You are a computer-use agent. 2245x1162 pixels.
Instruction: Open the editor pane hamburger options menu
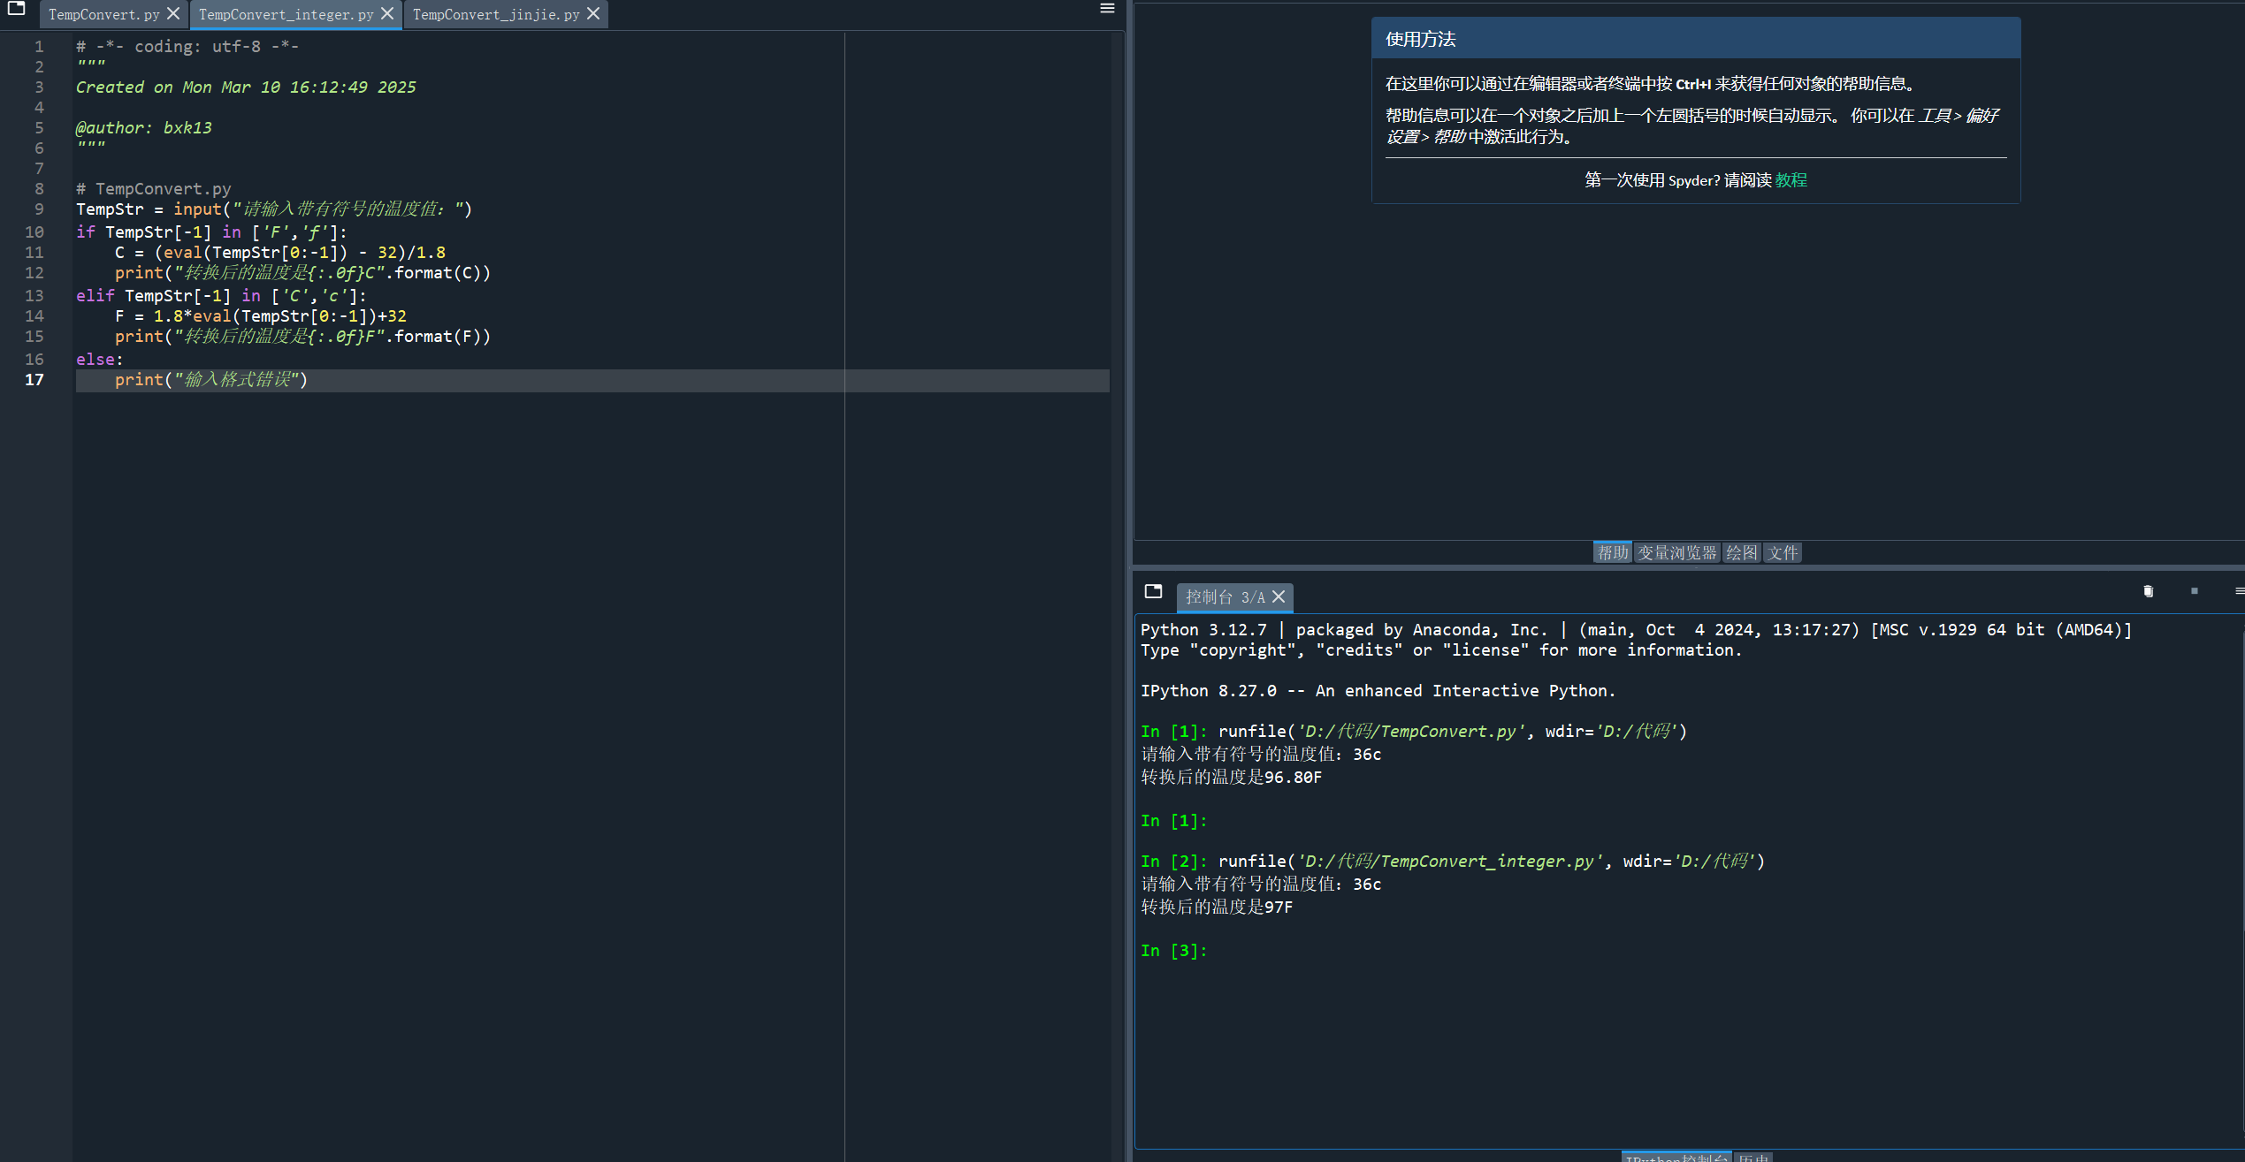coord(1106,9)
